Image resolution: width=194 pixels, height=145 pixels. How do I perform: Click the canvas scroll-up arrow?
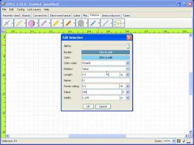pos(190,35)
